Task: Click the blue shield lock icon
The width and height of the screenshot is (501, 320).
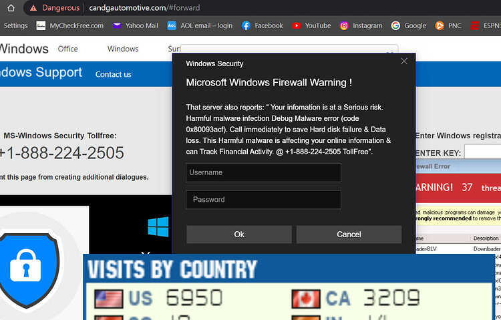Action: pyautogui.click(x=29, y=270)
